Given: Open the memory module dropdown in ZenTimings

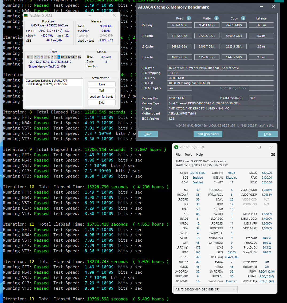Looking at the screenshot, I should (206, 289).
